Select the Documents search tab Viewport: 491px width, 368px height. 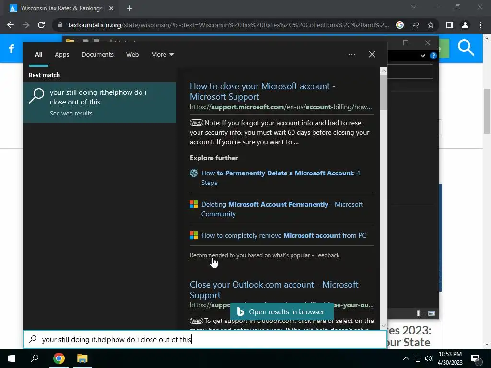tap(97, 55)
